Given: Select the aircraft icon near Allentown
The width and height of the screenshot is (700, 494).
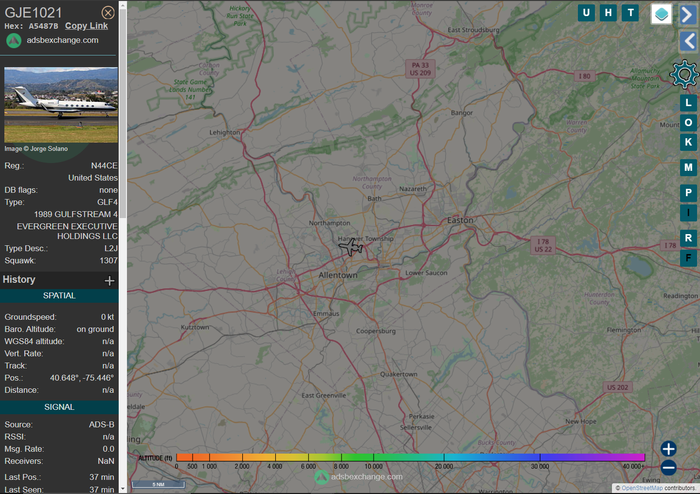Looking at the screenshot, I should pyautogui.click(x=351, y=247).
